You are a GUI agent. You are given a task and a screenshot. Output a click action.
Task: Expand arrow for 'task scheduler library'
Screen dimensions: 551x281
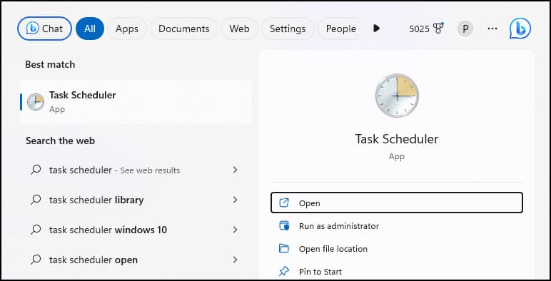[x=235, y=200]
